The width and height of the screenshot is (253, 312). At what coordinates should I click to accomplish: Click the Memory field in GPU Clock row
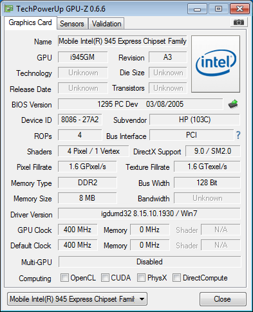(150, 230)
